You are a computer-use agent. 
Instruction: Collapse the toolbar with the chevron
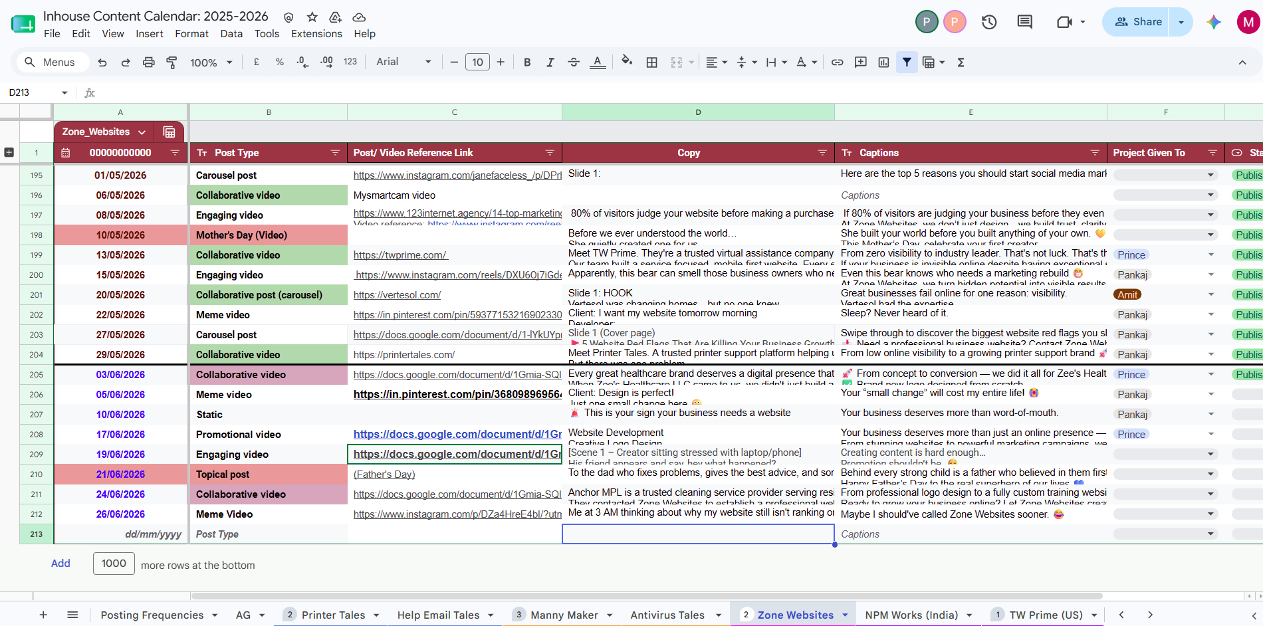(x=1242, y=62)
